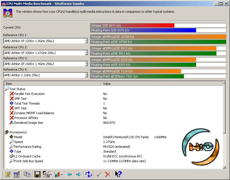Click the red X icon beside Parallel Test Execution
Image resolution: width=230 pixels, height=180 pixels.
(x=12, y=94)
